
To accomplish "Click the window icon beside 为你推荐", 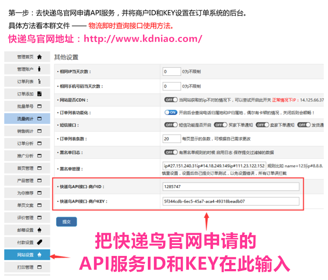I will tap(39, 193).
